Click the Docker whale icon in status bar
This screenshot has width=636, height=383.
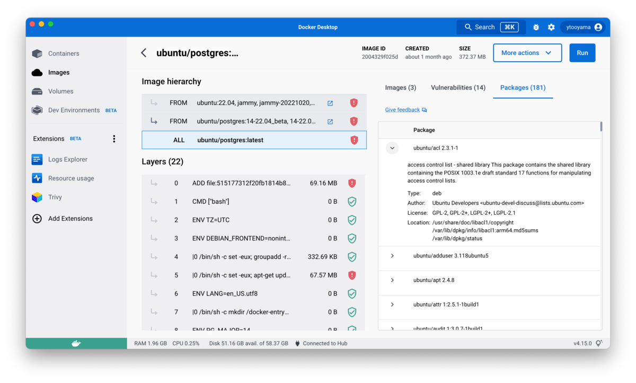pyautogui.click(x=76, y=343)
